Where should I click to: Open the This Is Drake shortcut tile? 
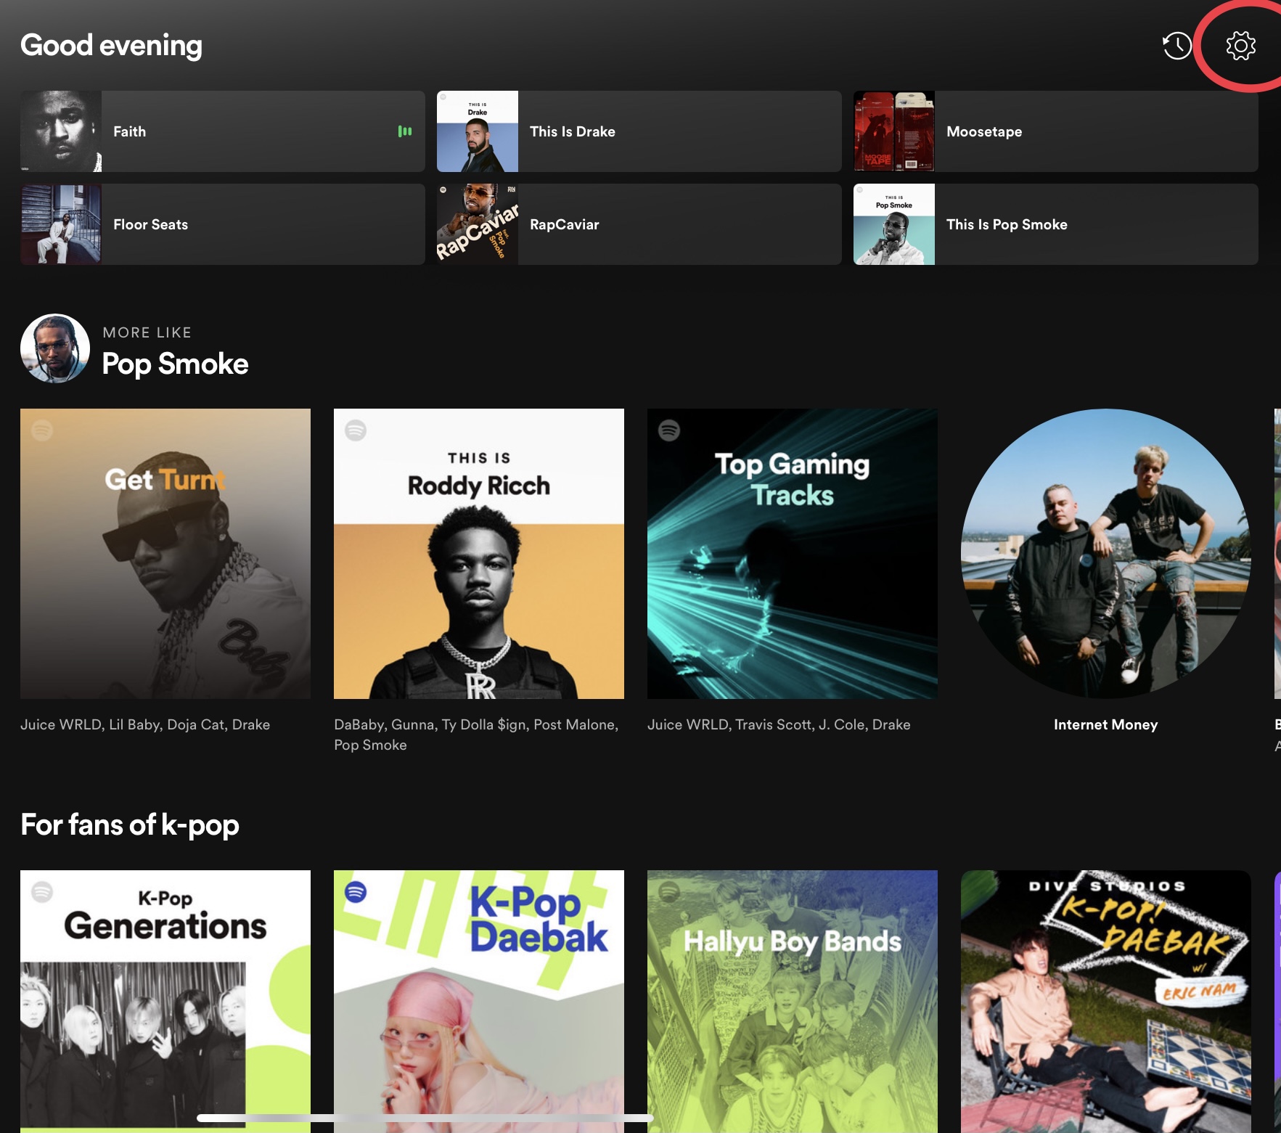click(x=639, y=131)
